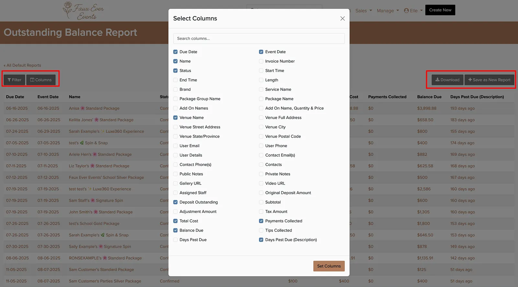518x287 pixels.
Task: Uncheck the Event Date column checkbox
Action: click(x=261, y=52)
